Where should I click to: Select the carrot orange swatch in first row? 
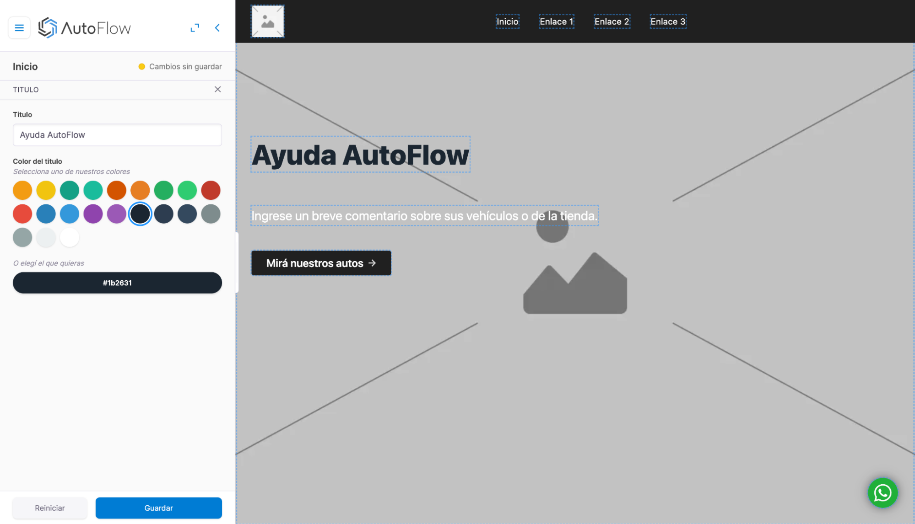coord(140,190)
